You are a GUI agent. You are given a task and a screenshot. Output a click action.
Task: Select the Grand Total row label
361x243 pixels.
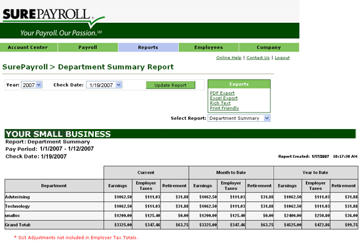(18, 225)
